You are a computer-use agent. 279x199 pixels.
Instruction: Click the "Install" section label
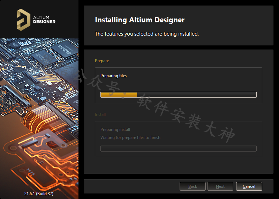tap(100, 115)
